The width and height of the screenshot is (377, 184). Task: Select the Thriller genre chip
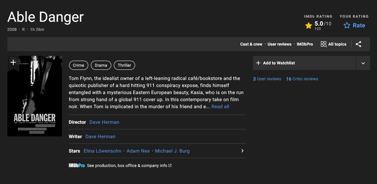click(x=124, y=65)
